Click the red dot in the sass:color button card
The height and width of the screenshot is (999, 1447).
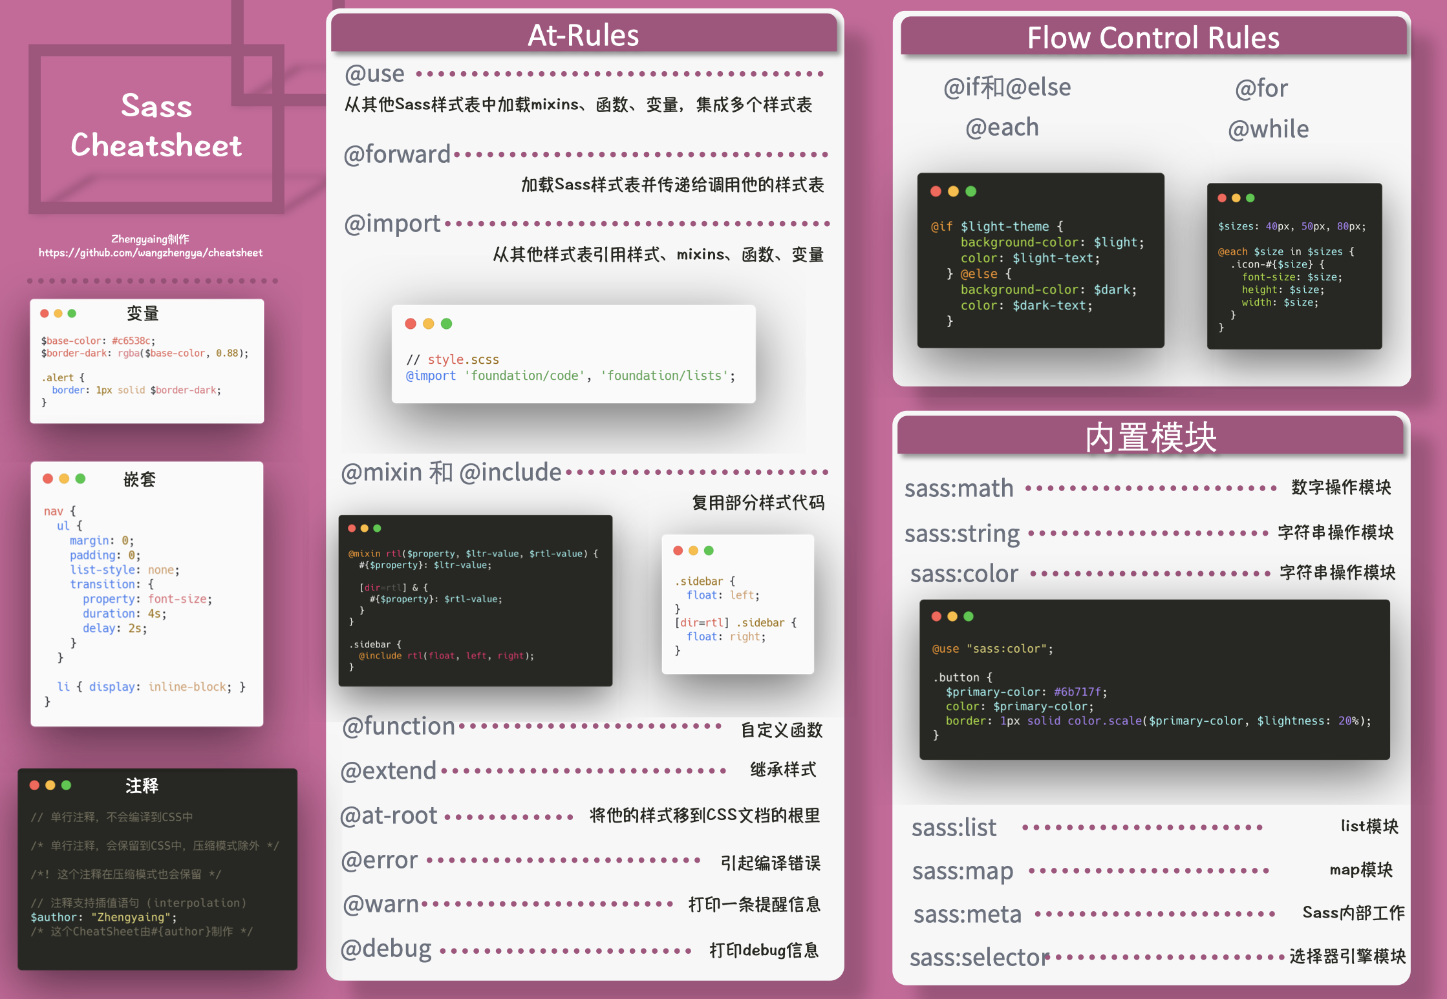coord(936,616)
